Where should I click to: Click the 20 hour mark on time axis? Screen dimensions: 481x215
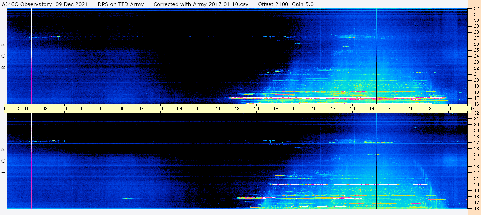[x=391, y=108]
